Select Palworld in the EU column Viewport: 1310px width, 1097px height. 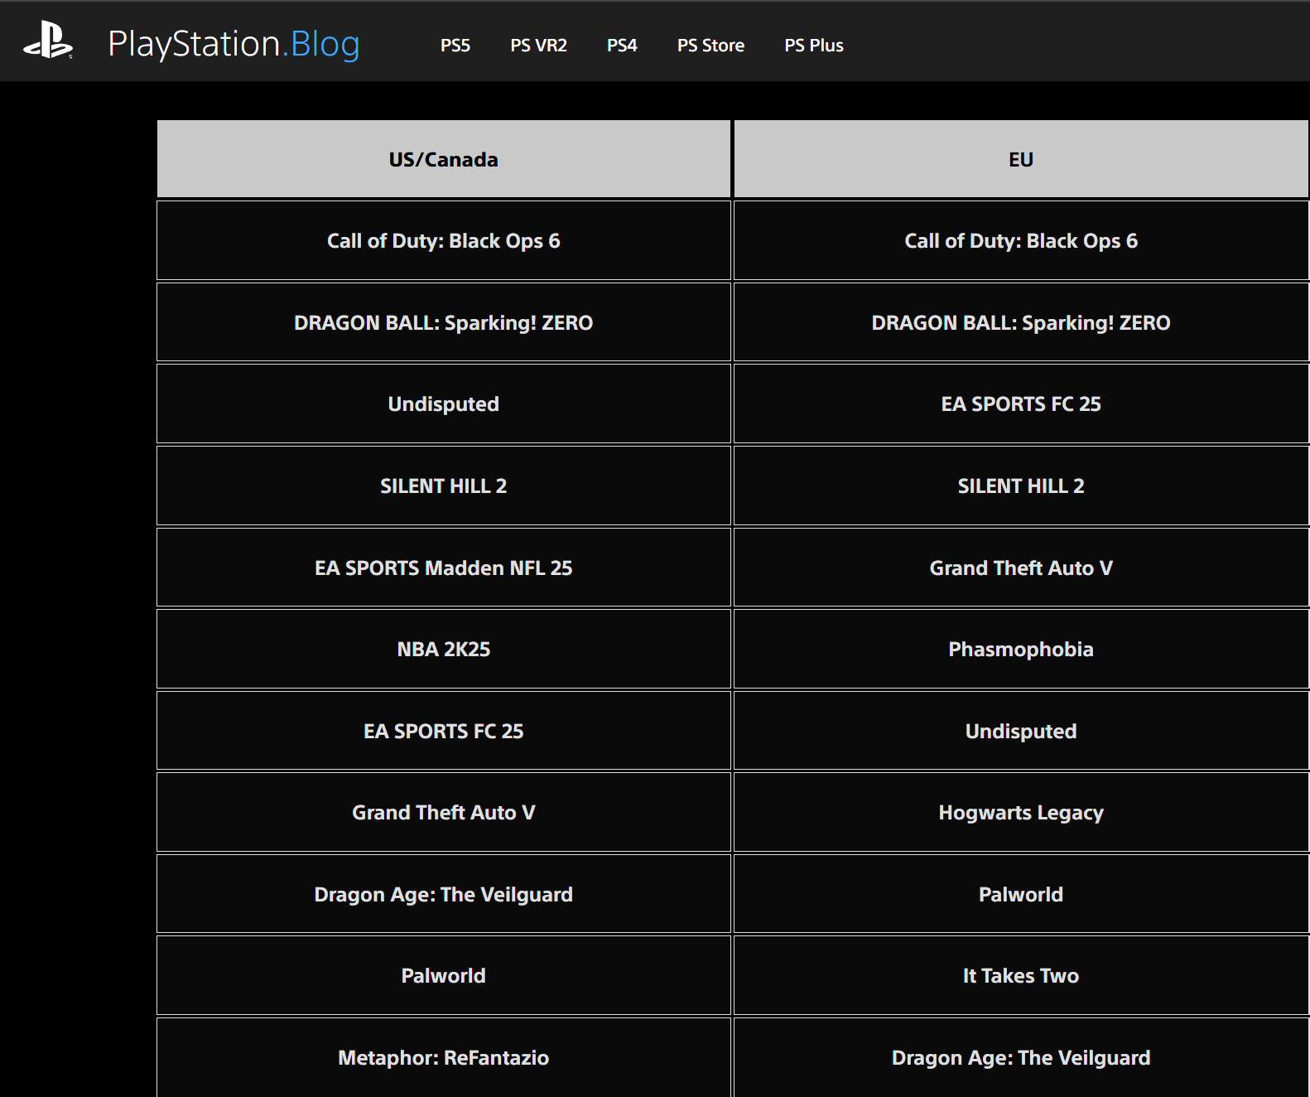point(1021,894)
